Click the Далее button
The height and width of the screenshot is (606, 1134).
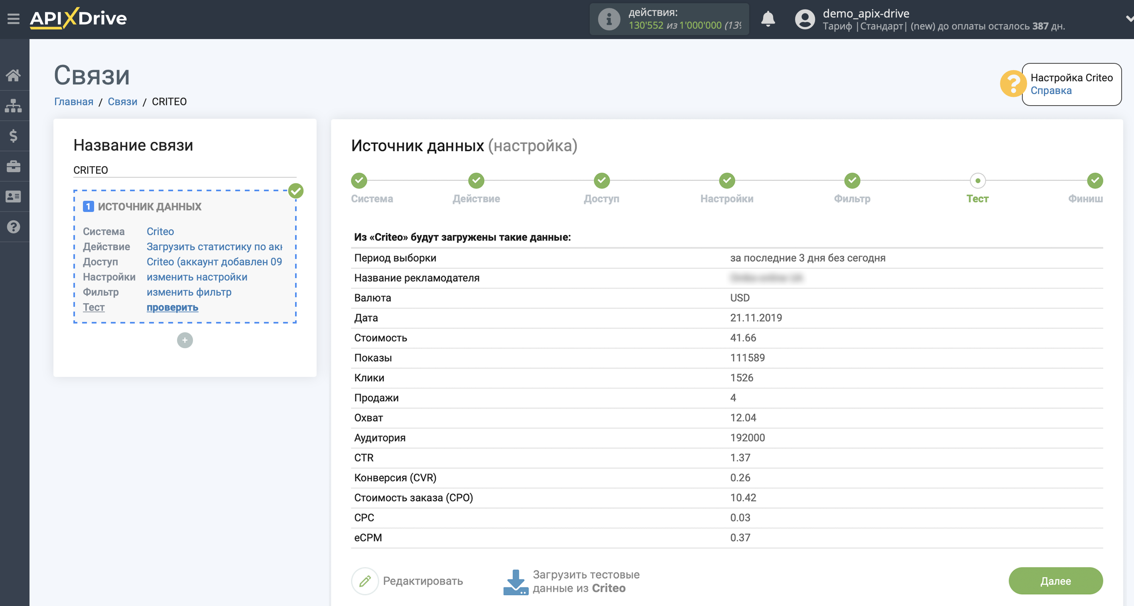tap(1055, 581)
